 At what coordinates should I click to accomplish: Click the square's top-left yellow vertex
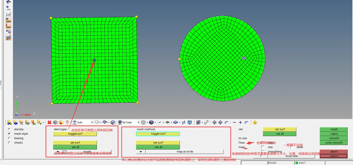[51, 18]
